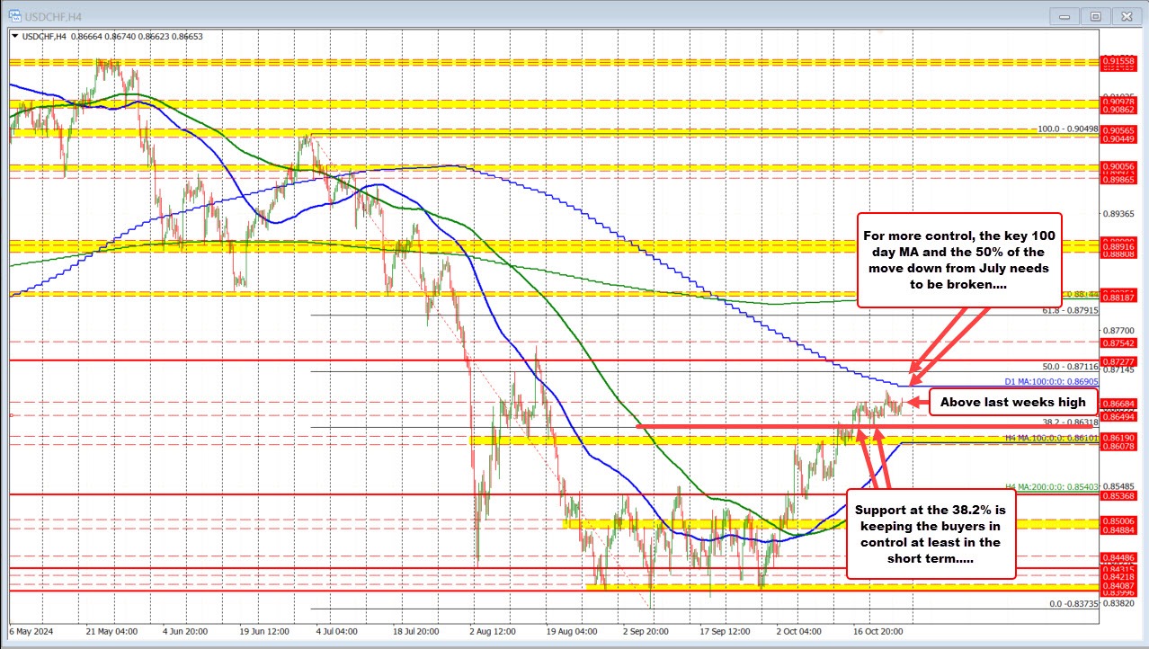
Task: Click the "6 May 2024" date label
Action: [32, 632]
